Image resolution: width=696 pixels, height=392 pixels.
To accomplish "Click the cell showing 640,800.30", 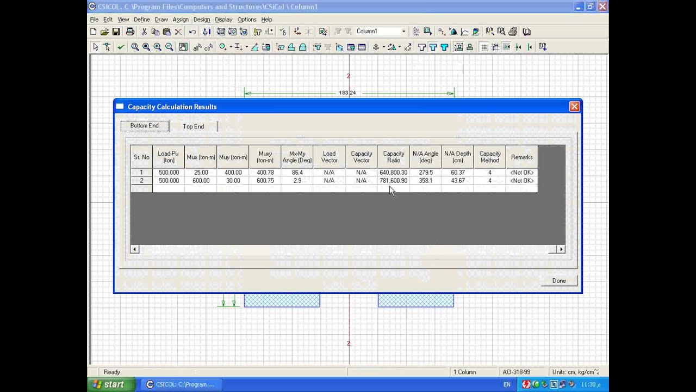I will (394, 173).
